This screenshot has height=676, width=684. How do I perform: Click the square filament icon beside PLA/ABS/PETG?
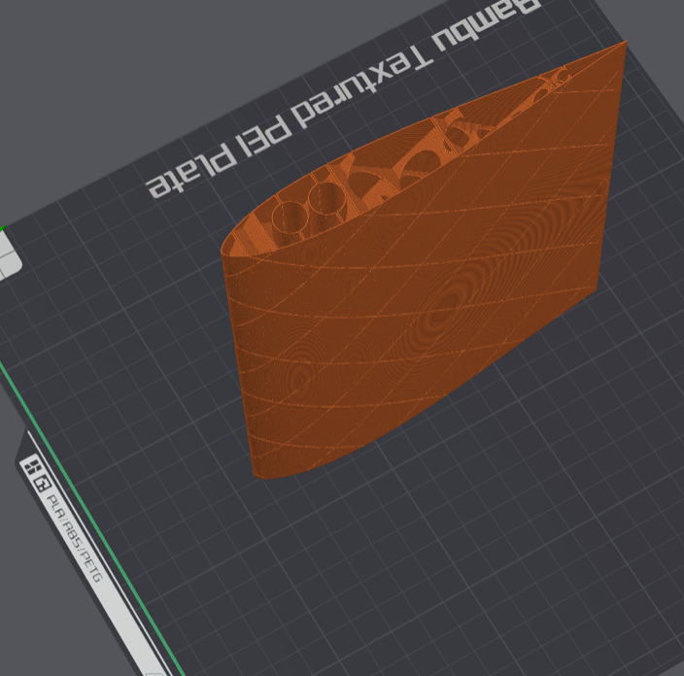tap(43, 484)
